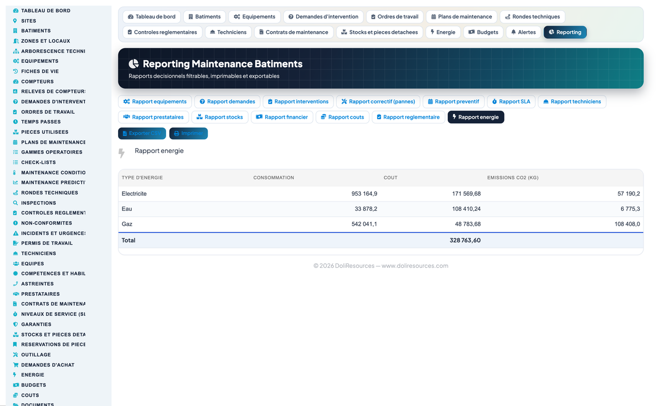Open Releves de compteurs in sidebar
Viewport: 656px width, 406px height.
click(53, 91)
